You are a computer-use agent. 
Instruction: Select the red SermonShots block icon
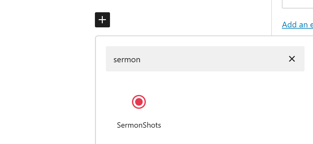click(x=139, y=102)
